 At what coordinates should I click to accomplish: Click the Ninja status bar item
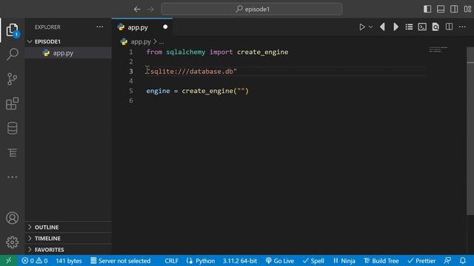[344, 261]
